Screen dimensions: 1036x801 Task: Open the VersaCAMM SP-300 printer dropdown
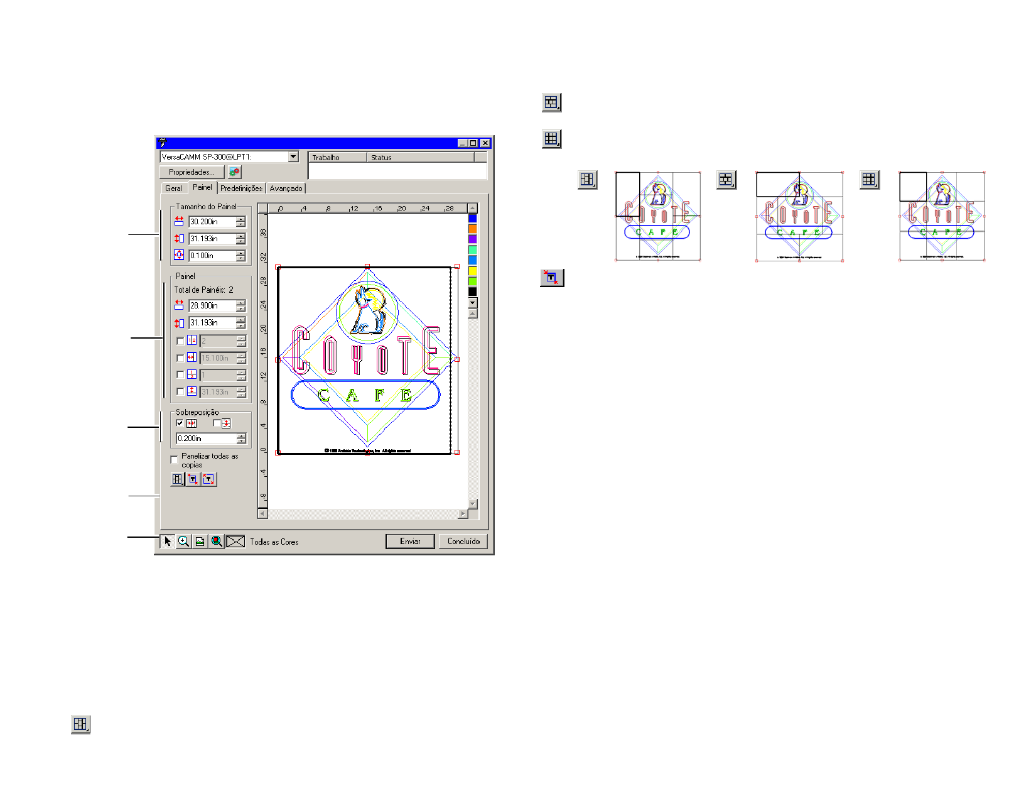point(293,157)
